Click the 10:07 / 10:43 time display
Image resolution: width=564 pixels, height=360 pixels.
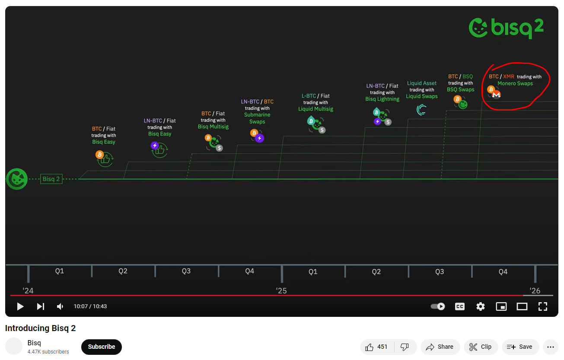pyautogui.click(x=90, y=306)
